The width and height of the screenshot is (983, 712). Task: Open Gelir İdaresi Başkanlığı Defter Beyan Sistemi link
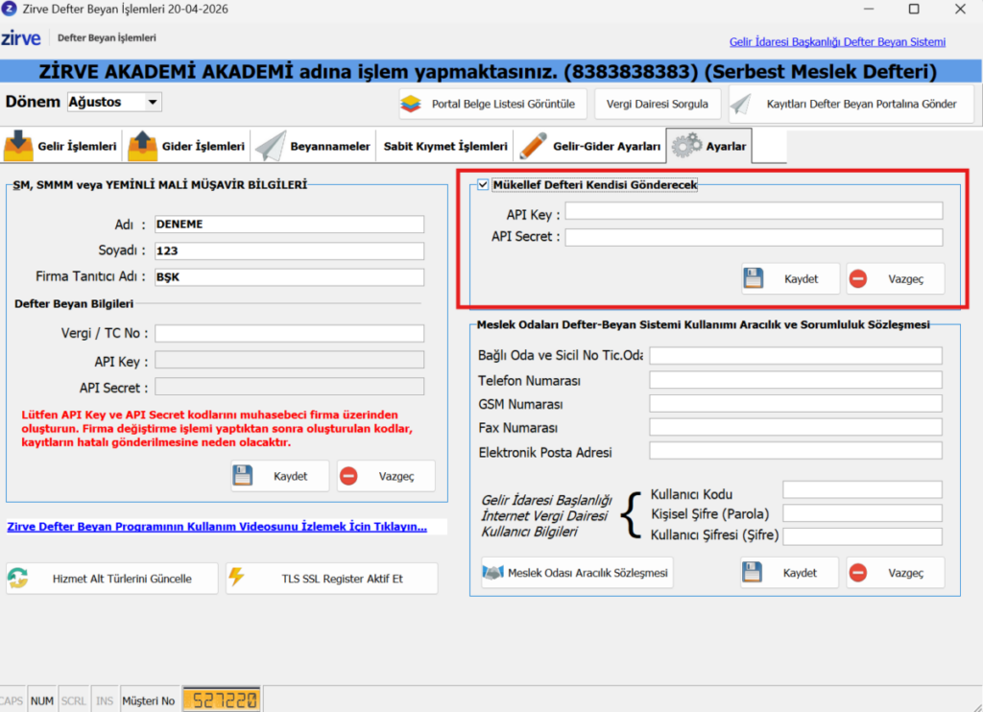837,42
